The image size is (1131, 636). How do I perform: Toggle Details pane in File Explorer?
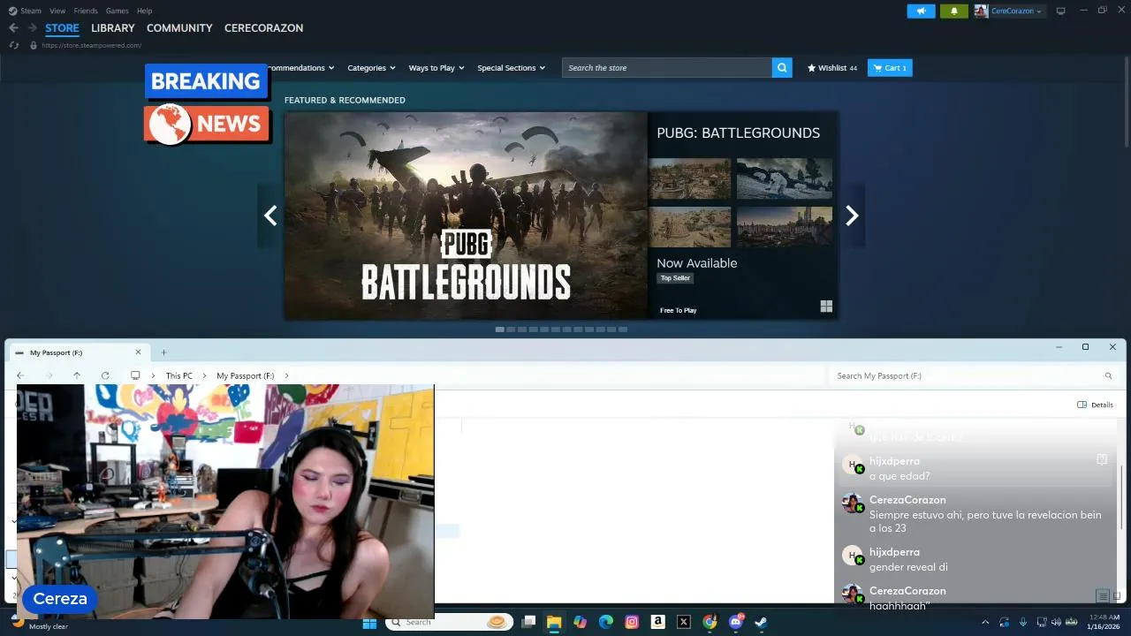(1095, 405)
